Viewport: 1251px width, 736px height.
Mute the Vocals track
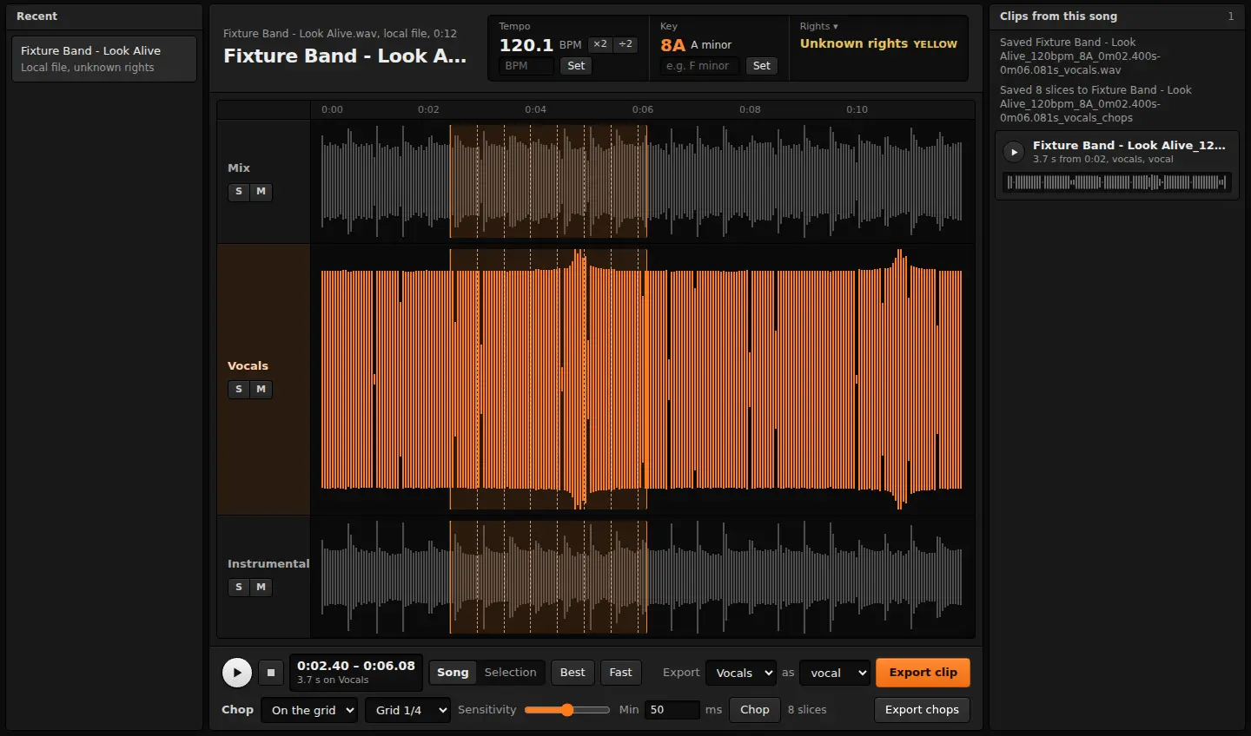[x=261, y=390]
